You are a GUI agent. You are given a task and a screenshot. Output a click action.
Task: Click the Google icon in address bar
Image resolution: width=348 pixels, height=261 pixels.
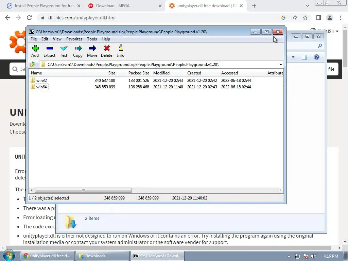(x=283, y=18)
